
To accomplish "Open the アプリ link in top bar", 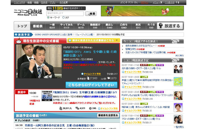I will (53, 2).
